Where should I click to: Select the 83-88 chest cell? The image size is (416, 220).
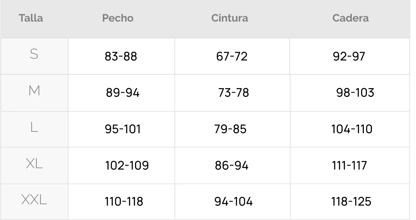121,56
